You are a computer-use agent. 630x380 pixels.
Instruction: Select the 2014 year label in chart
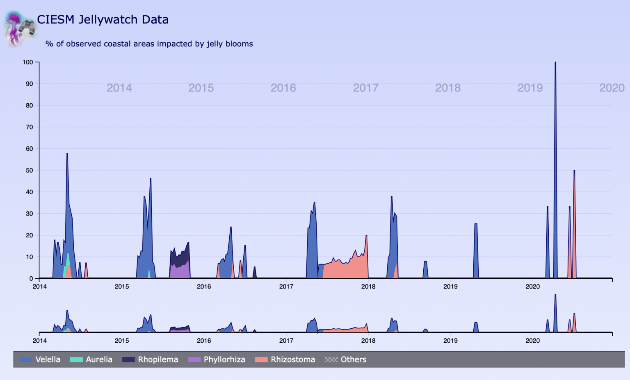click(x=119, y=88)
